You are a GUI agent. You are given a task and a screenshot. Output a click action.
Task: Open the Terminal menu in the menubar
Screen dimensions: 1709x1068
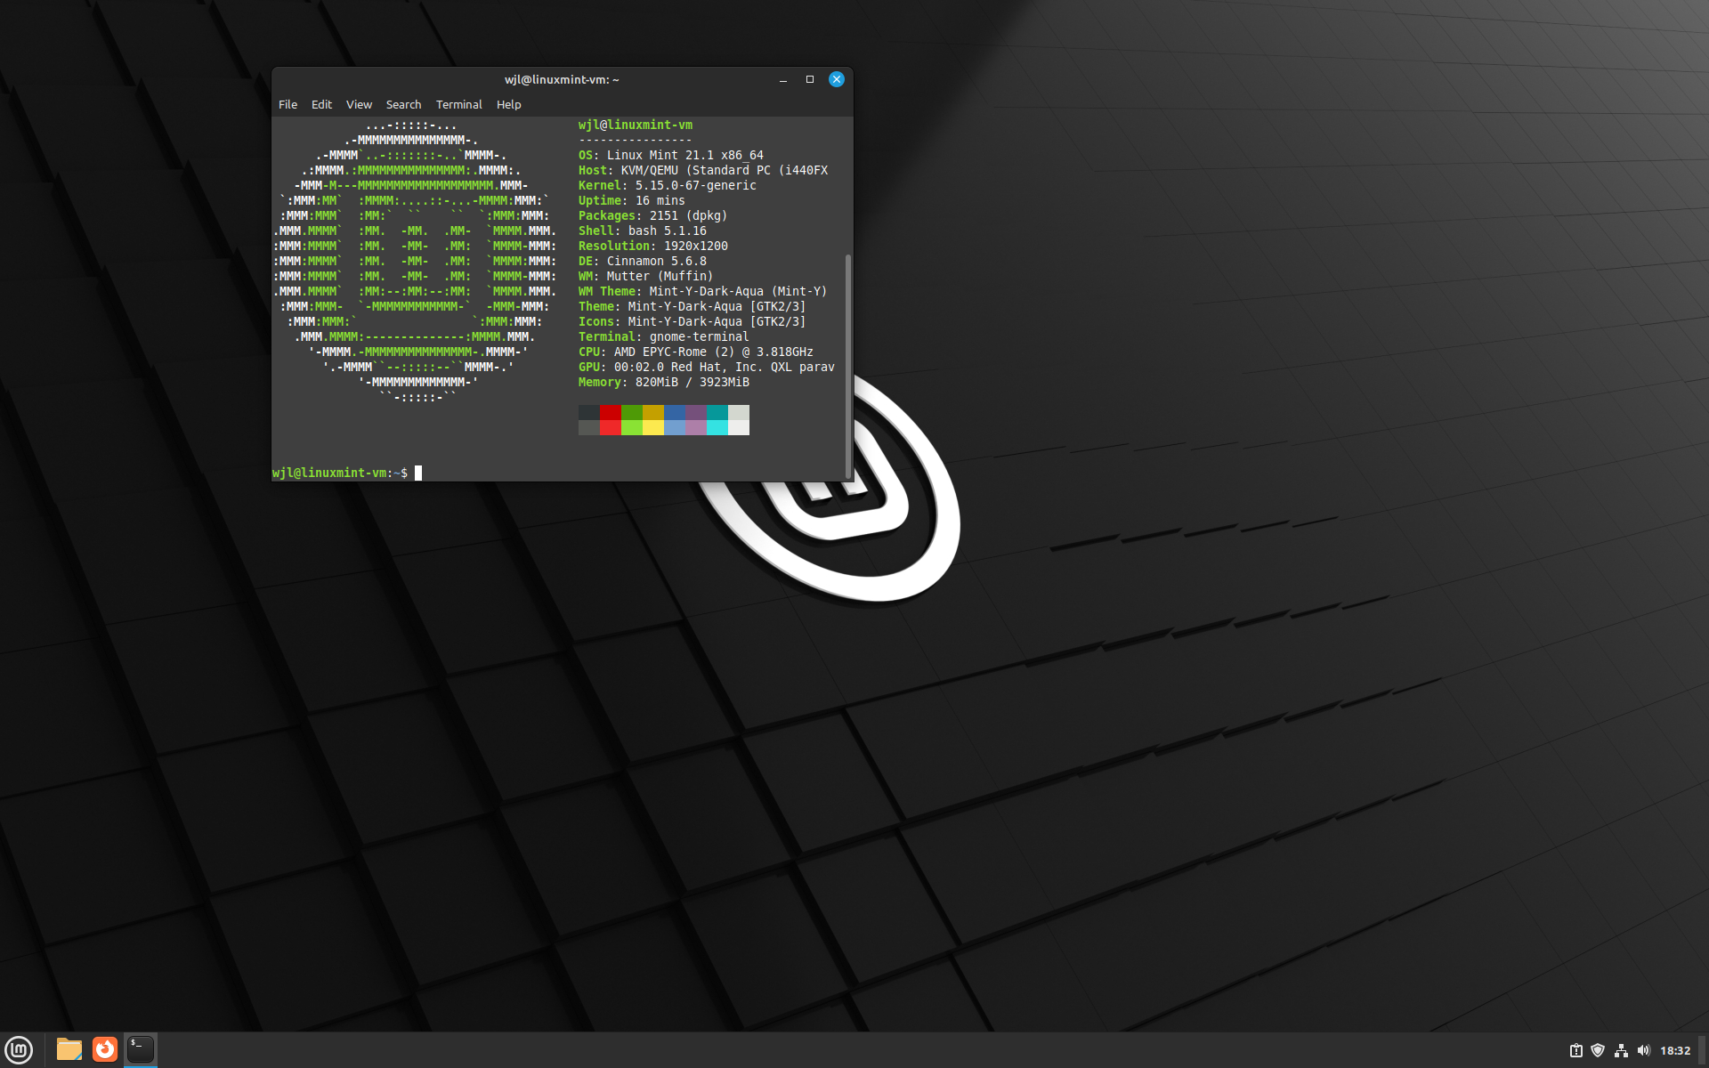458,104
